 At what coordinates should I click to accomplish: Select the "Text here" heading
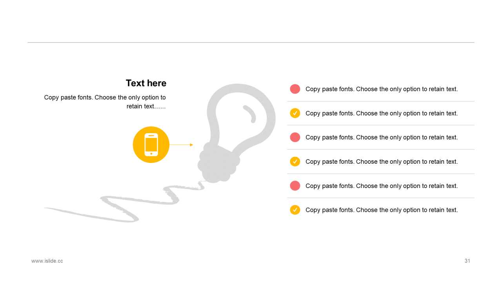(146, 83)
